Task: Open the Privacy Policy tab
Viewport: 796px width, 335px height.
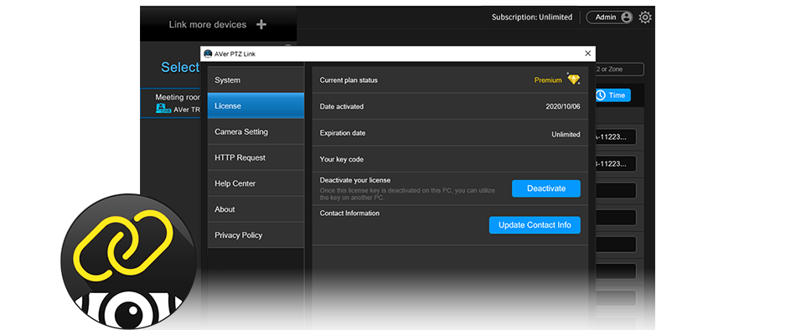Action: coord(256,235)
